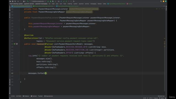Change the LF line separator in status bar
This screenshot has height=99, width=176.
pyautogui.click(x=148, y=98)
